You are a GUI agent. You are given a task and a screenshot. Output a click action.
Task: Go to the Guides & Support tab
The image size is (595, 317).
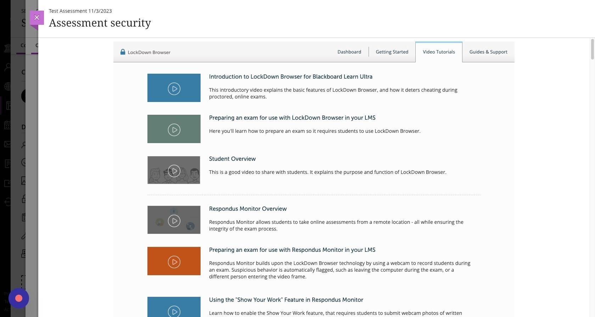pos(488,52)
